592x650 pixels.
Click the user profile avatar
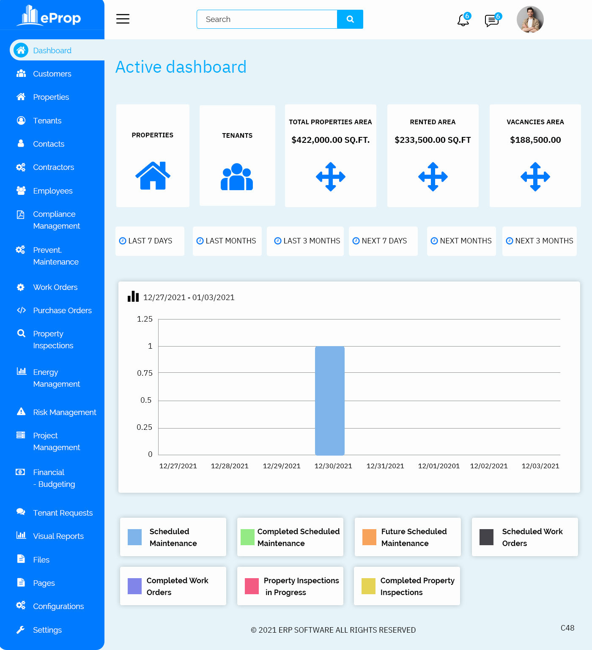pyautogui.click(x=530, y=19)
